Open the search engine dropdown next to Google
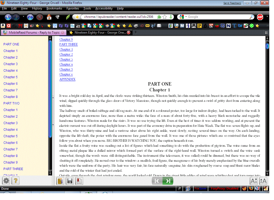274x200 pixels. [x=186, y=17]
